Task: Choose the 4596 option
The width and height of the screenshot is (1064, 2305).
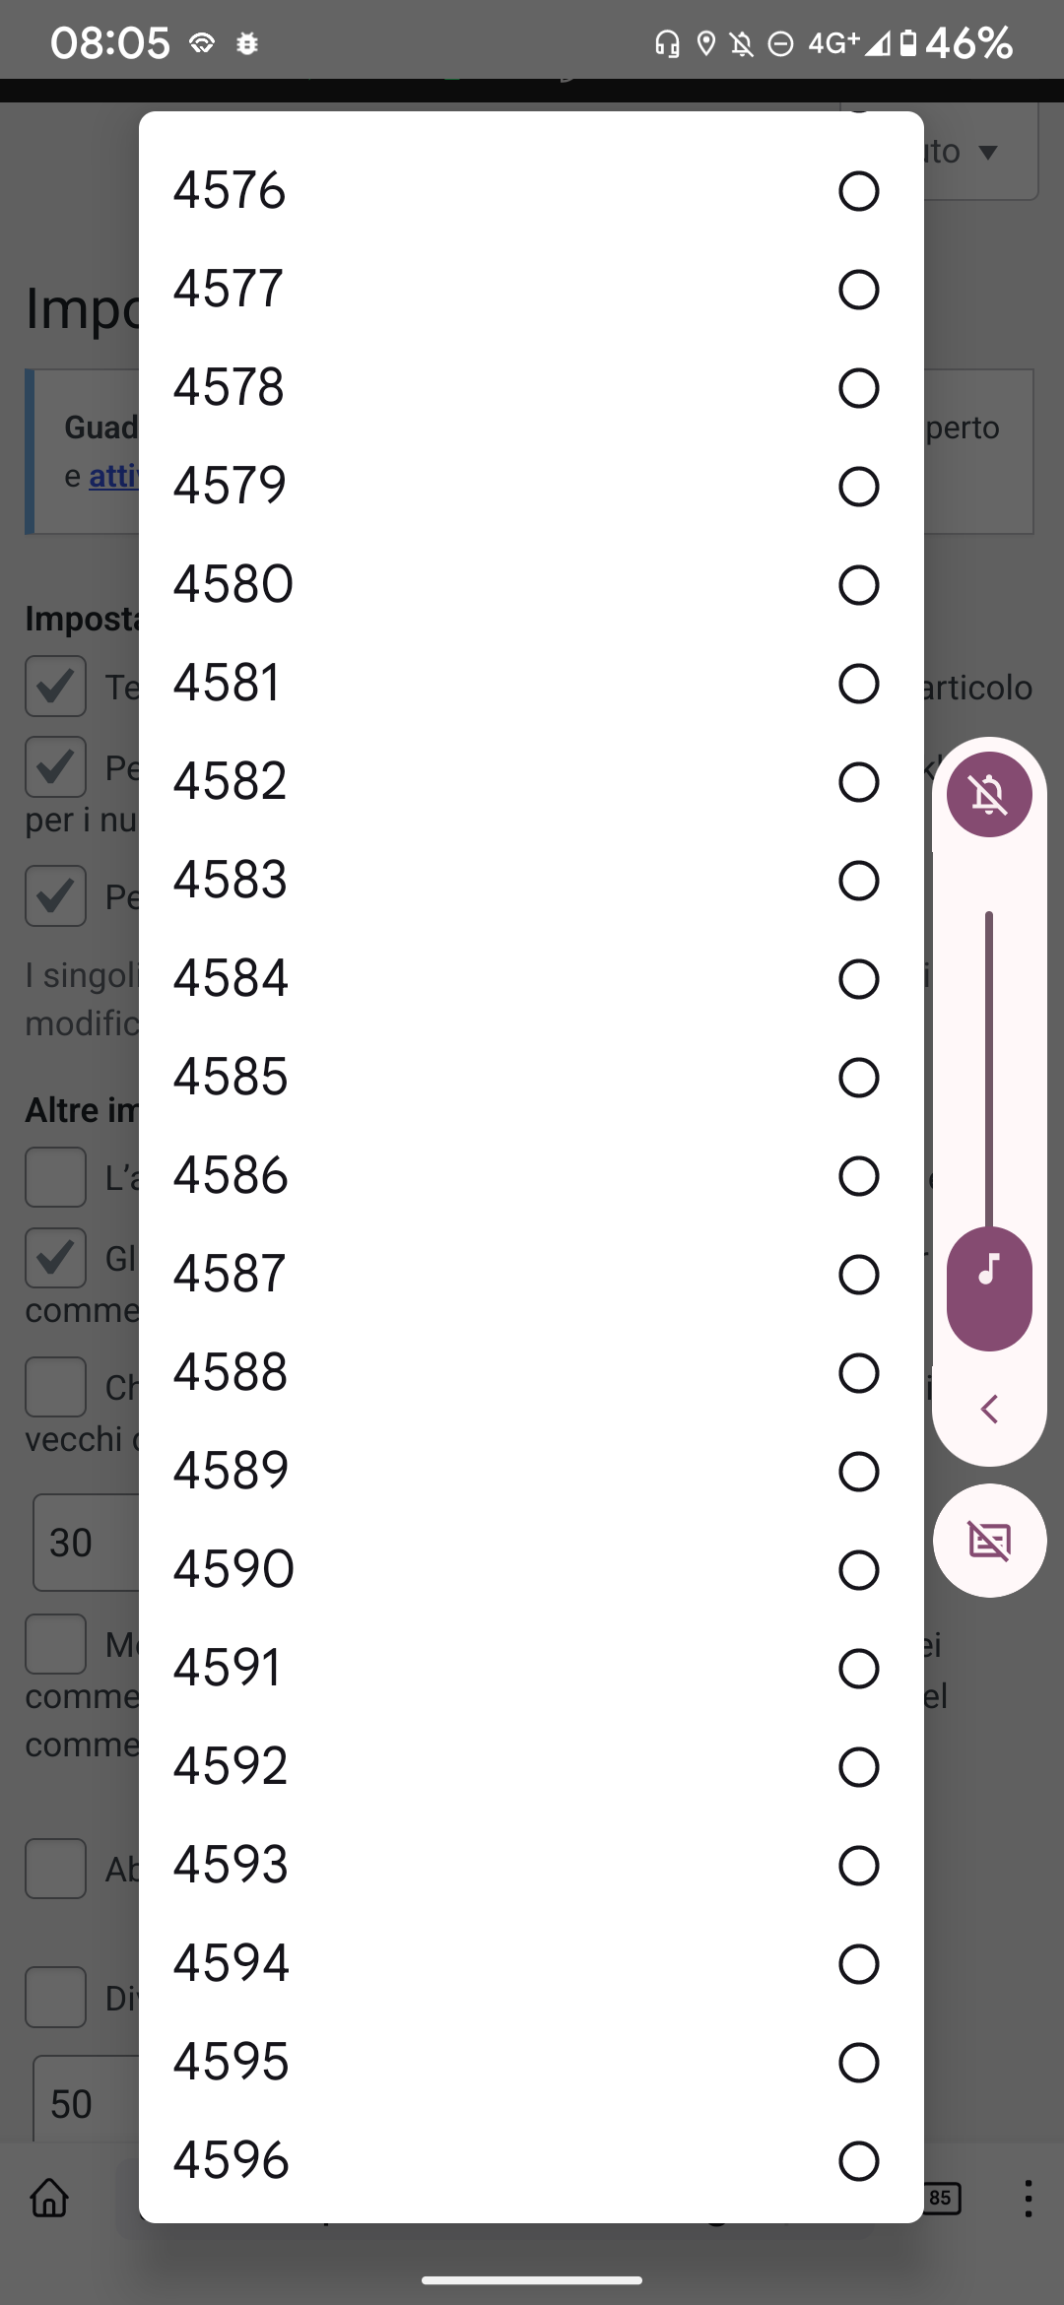Action: click(531, 2161)
